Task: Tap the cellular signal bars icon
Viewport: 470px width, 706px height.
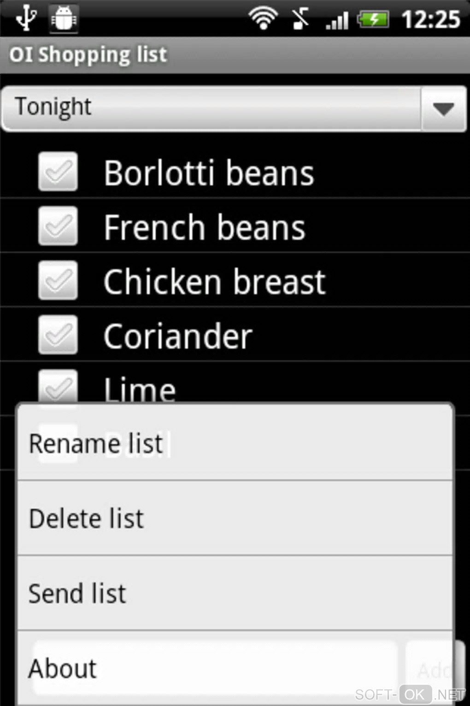Action: point(337,19)
